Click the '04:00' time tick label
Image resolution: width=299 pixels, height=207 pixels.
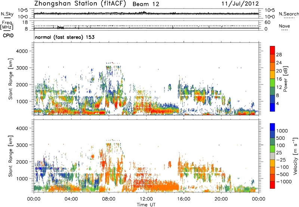[x=71, y=199]
